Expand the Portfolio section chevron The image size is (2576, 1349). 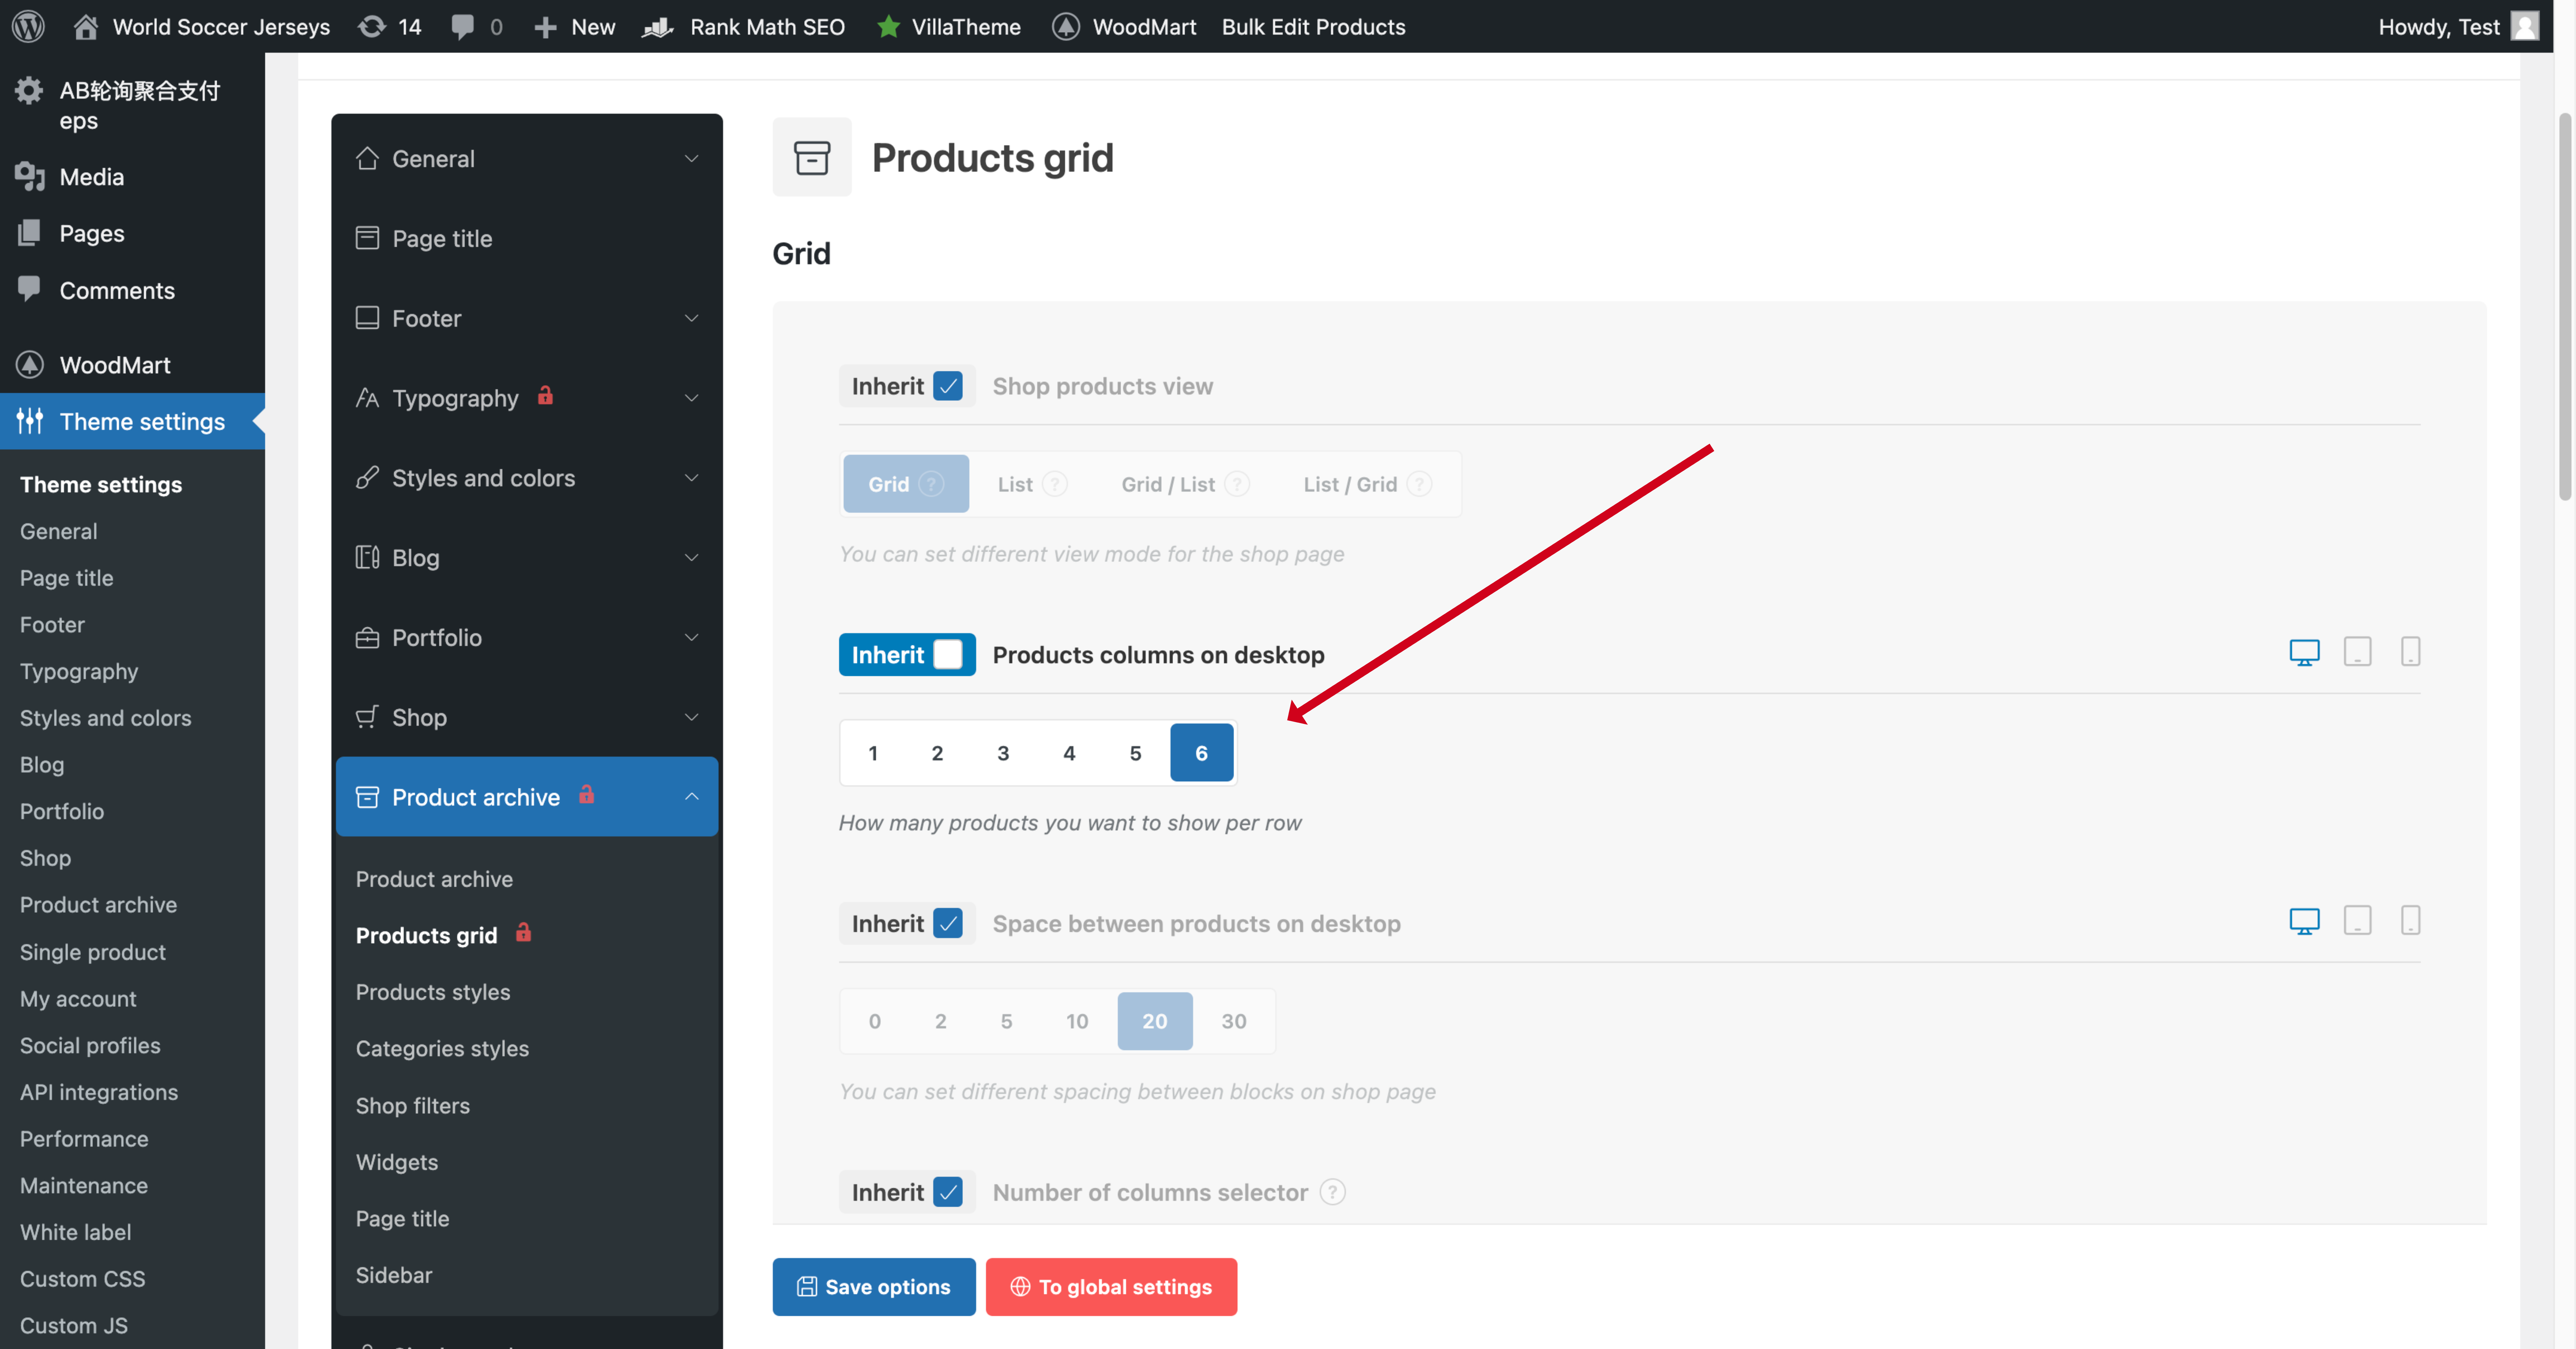pos(691,638)
